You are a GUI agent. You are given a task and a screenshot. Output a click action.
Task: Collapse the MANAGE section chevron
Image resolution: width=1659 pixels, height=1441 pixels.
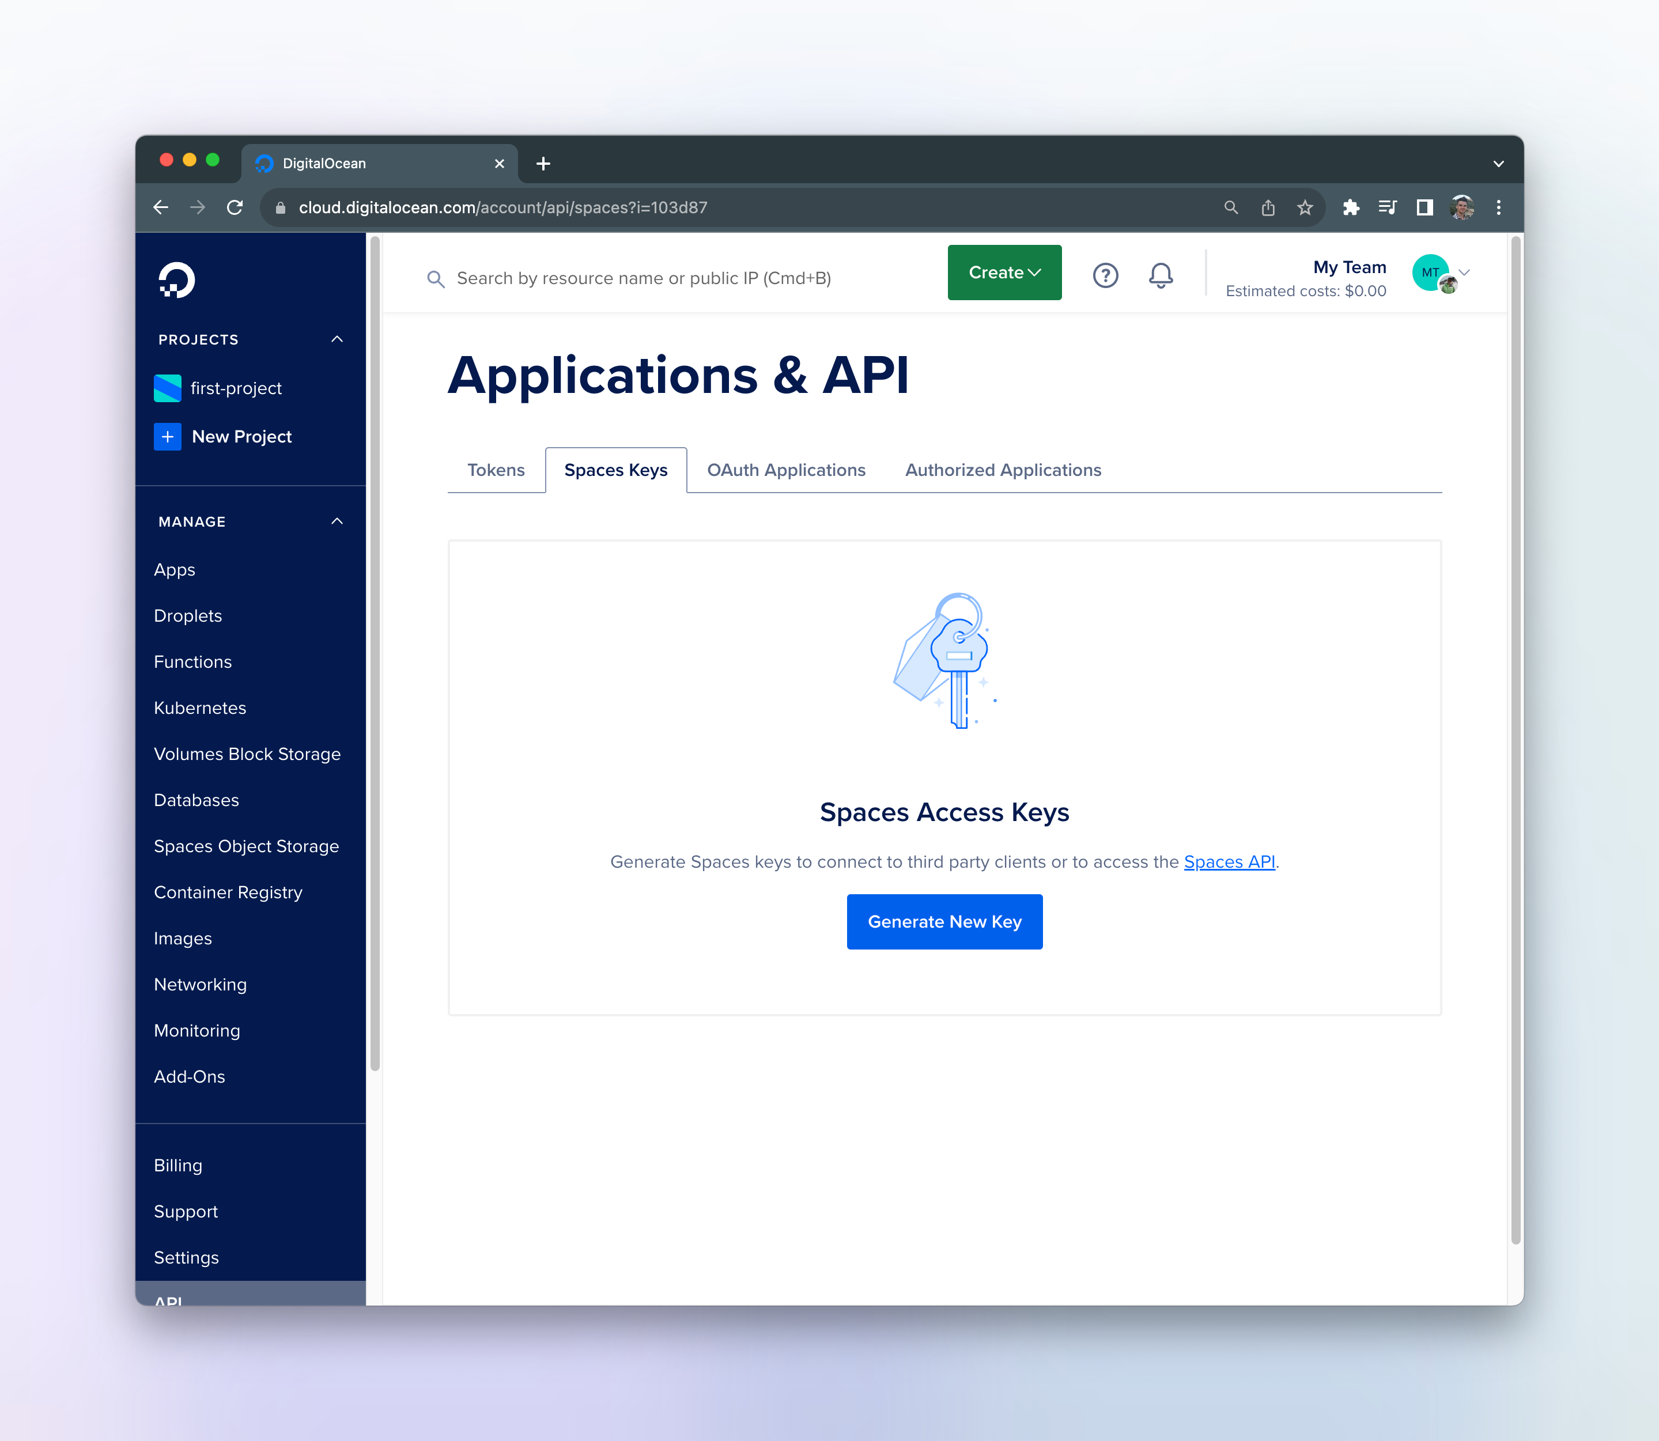pyautogui.click(x=337, y=521)
